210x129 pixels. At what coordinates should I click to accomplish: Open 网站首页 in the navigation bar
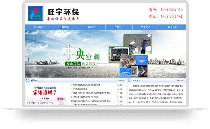tap(39, 27)
